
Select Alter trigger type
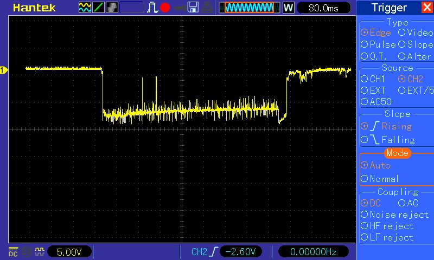pyautogui.click(x=414, y=56)
